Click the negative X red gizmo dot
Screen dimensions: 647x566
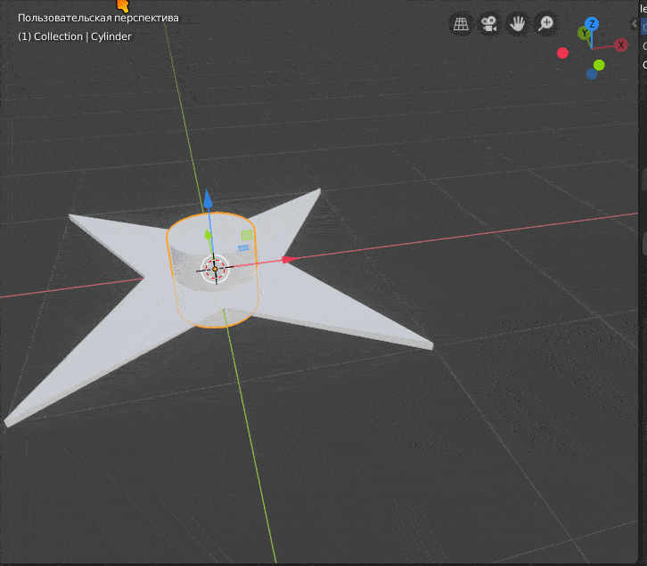(x=562, y=53)
